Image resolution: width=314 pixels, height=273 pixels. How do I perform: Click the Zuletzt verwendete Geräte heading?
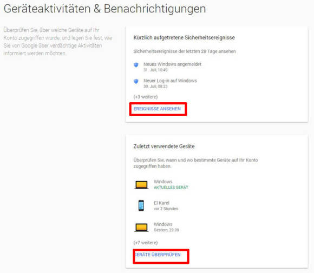164,147
